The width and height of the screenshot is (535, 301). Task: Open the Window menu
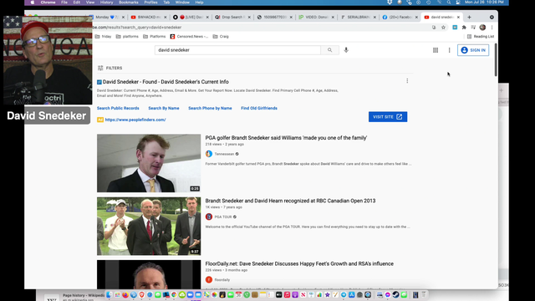(182, 3)
